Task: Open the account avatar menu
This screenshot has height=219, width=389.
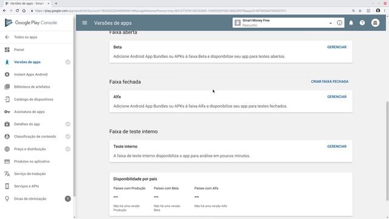Action: point(375,23)
